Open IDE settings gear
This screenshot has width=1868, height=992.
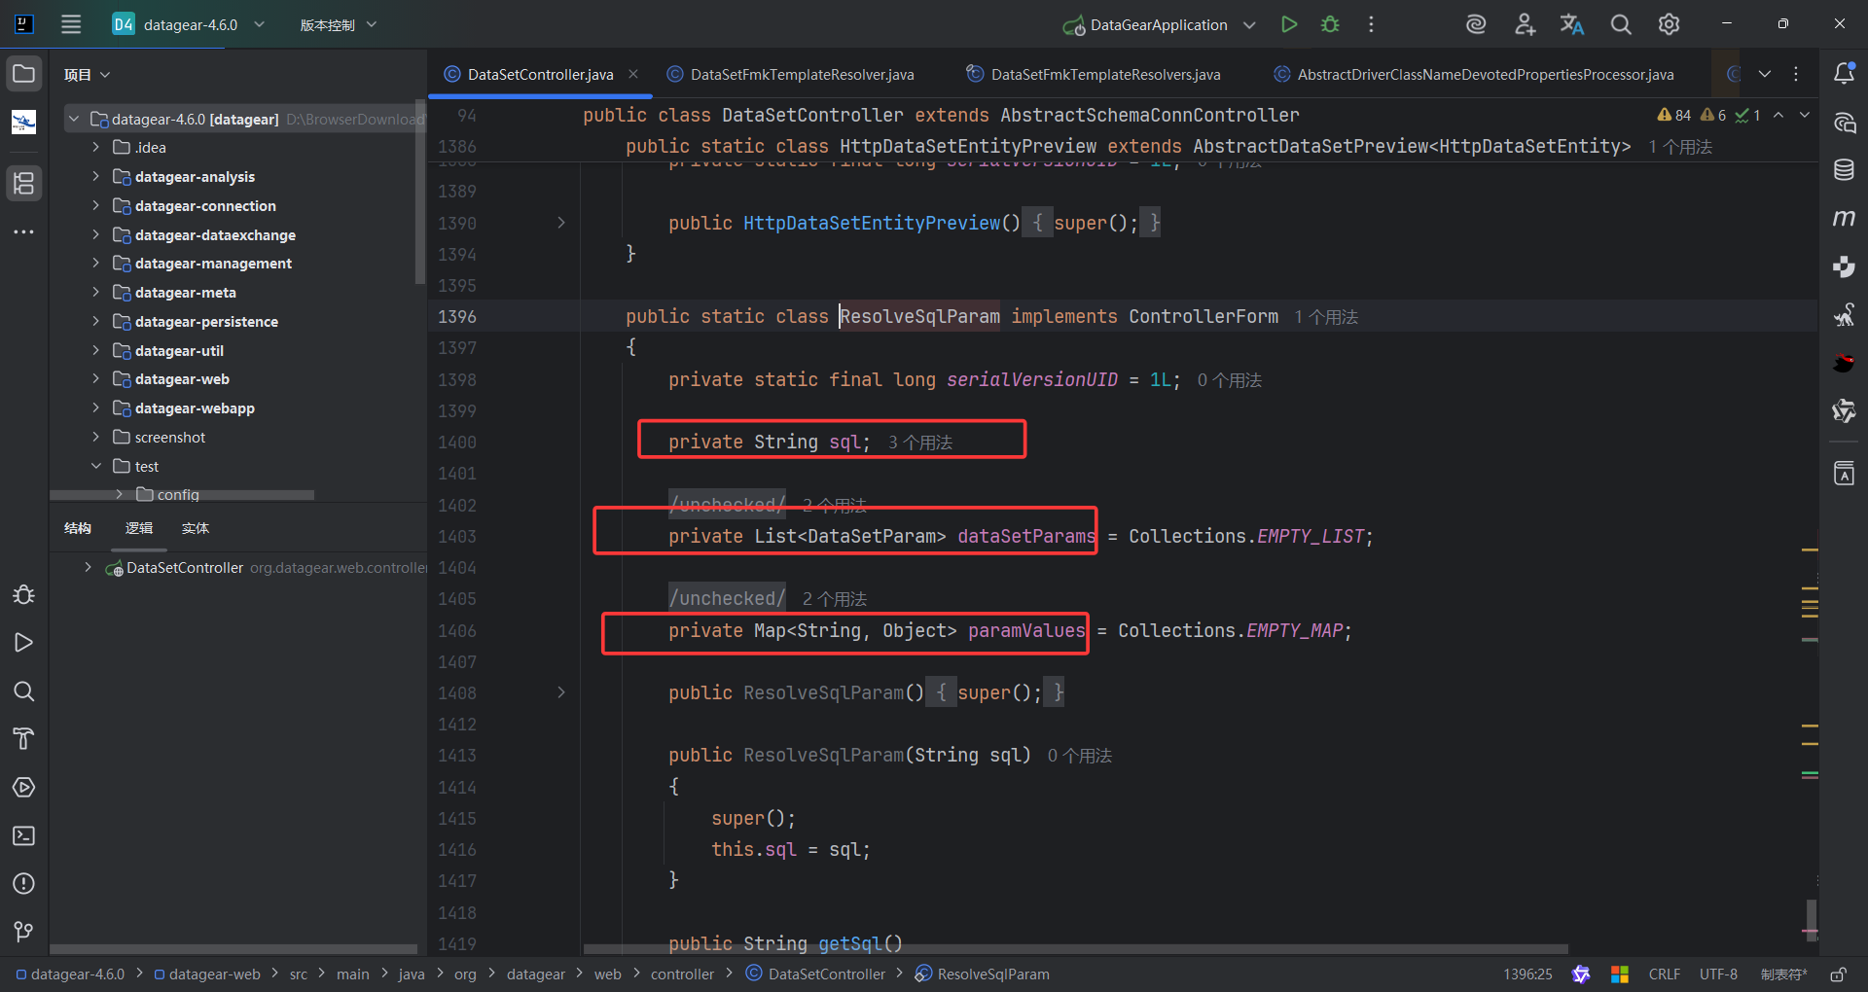pyautogui.click(x=1669, y=24)
